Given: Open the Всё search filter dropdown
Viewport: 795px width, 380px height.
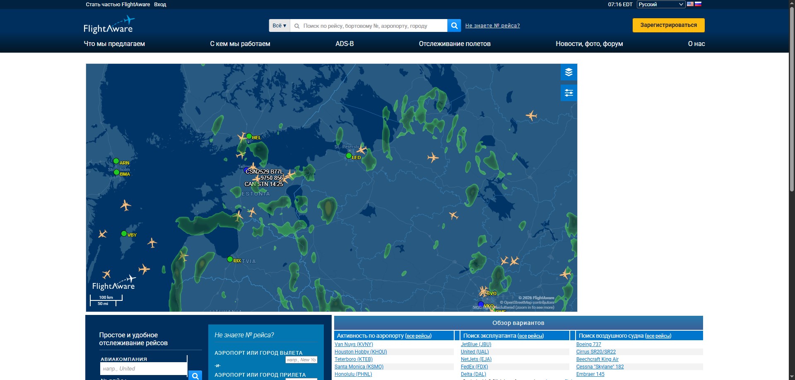Looking at the screenshot, I should pyautogui.click(x=279, y=26).
